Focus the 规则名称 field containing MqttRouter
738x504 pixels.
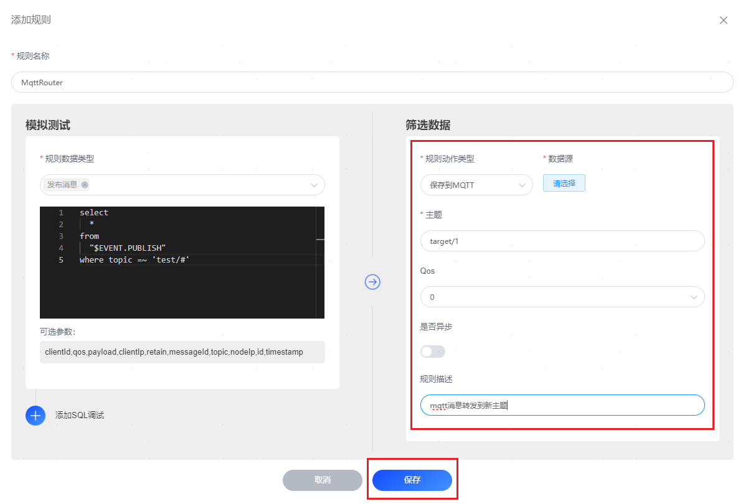pyautogui.click(x=372, y=82)
